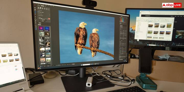Open the sunflower field thumbnail in file explorer
This screenshot has height=92, width=184.
[x=169, y=26]
